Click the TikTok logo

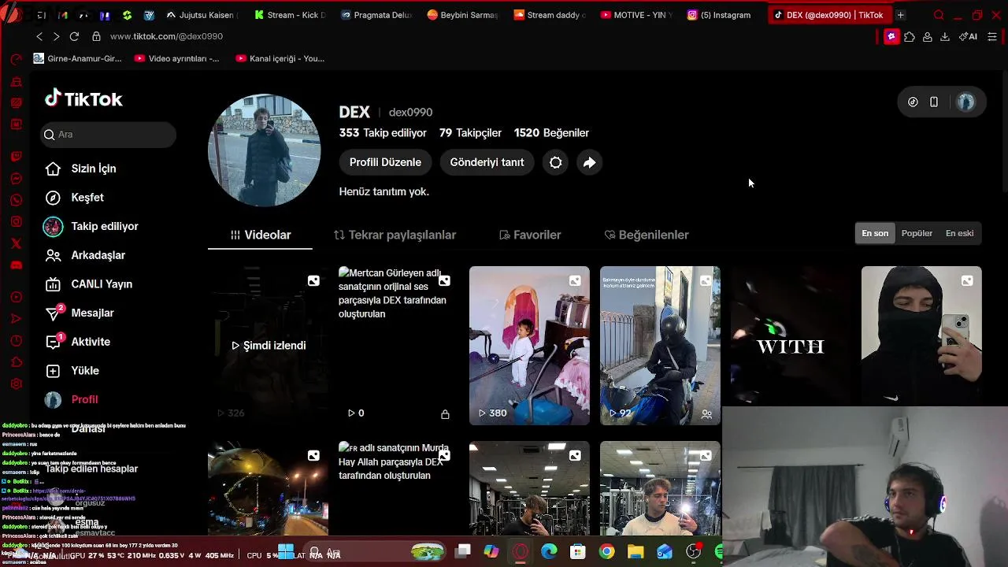point(83,99)
